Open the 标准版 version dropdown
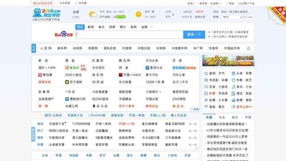286x161 pixels. tap(215, 4)
